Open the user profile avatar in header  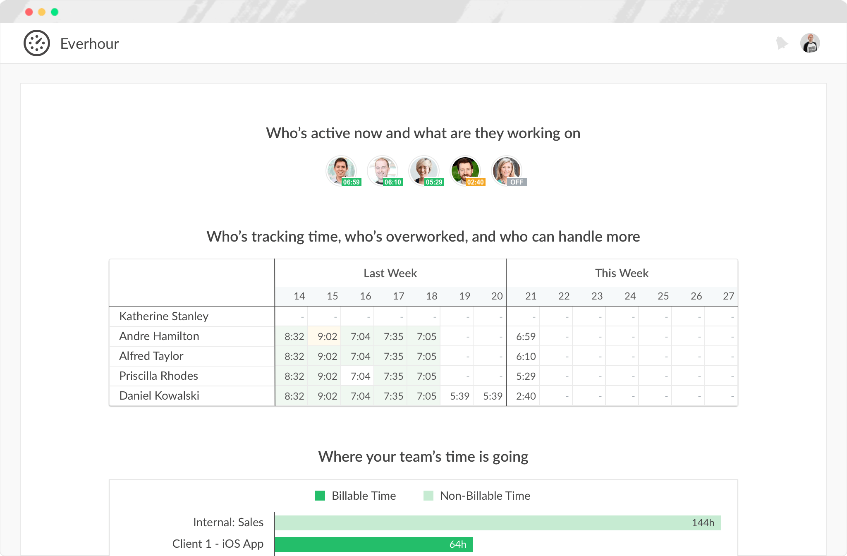point(810,43)
